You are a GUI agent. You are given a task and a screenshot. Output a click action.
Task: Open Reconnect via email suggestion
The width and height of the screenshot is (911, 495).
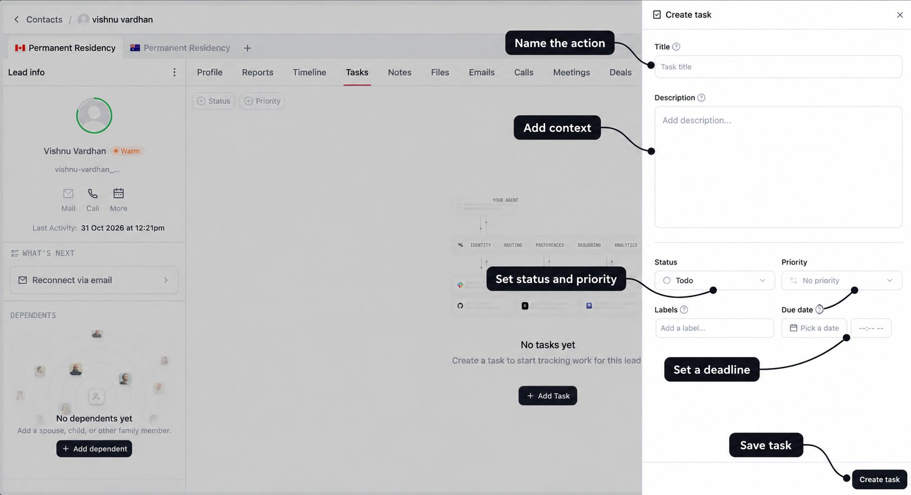(x=94, y=280)
